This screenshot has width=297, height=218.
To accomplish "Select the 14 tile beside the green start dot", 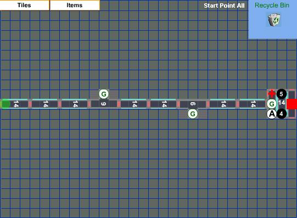I will [x=16, y=104].
